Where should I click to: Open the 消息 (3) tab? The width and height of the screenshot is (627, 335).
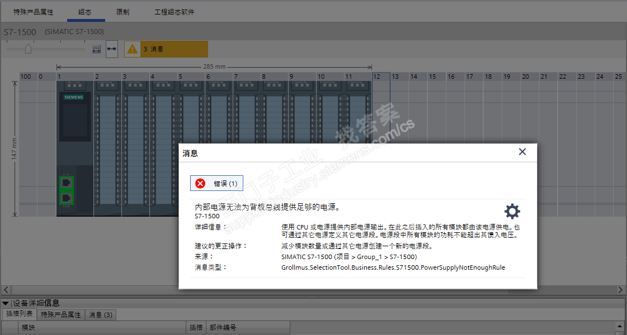pyautogui.click(x=100, y=315)
